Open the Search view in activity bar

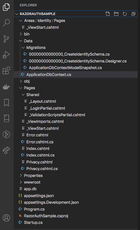pos(6,23)
